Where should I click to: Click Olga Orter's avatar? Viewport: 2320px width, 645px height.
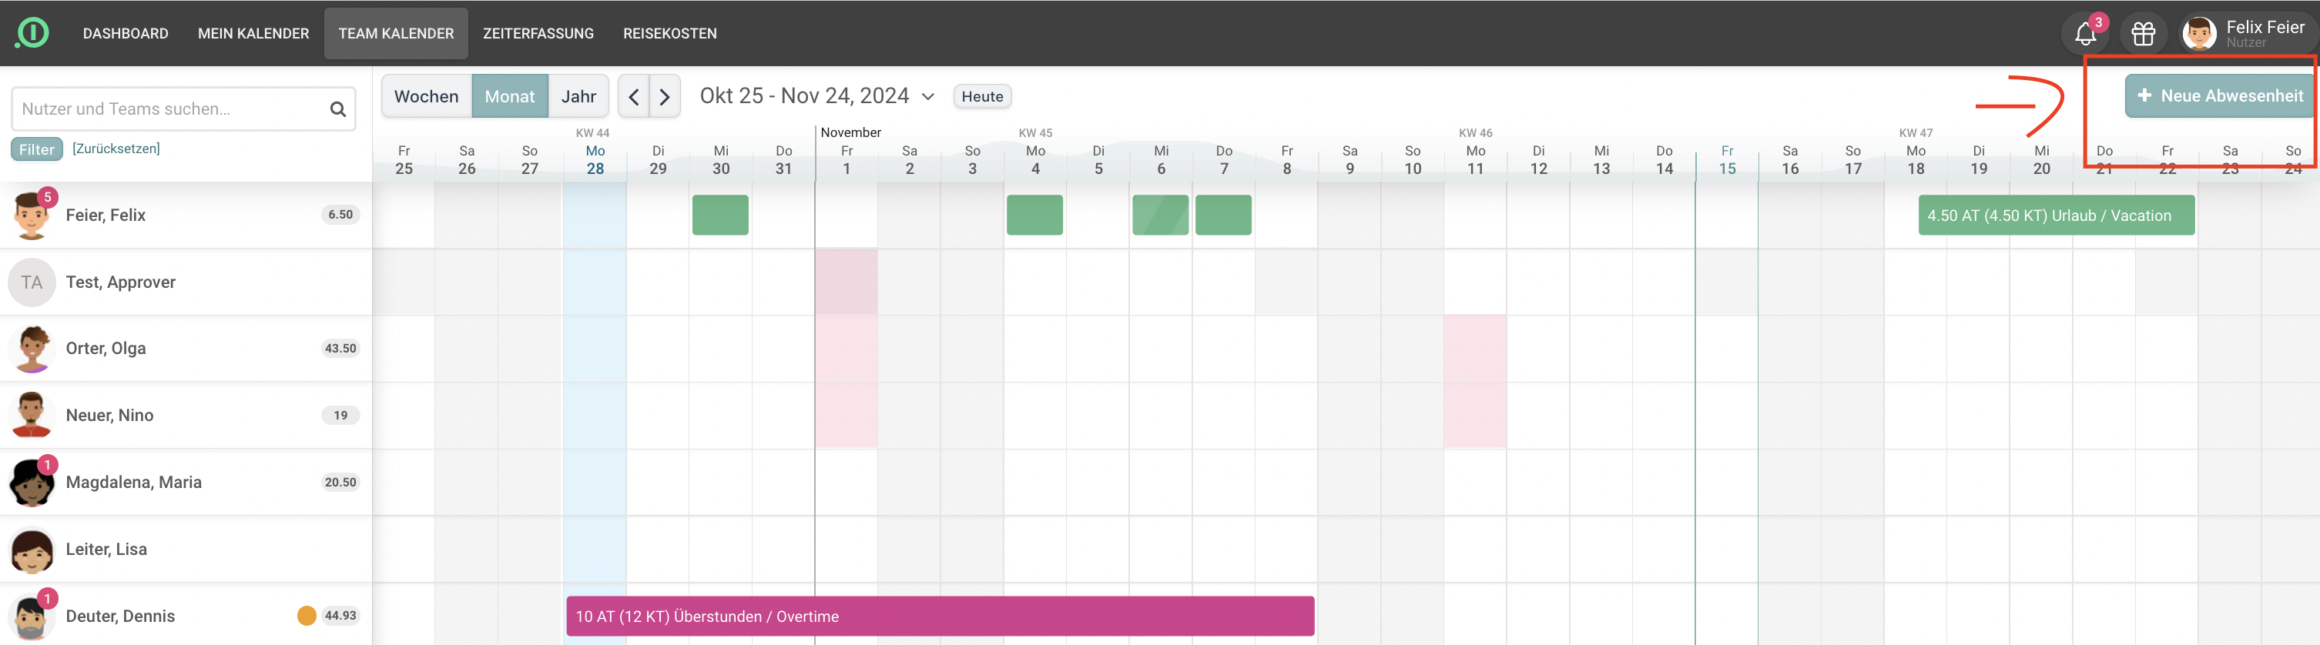pos(32,348)
